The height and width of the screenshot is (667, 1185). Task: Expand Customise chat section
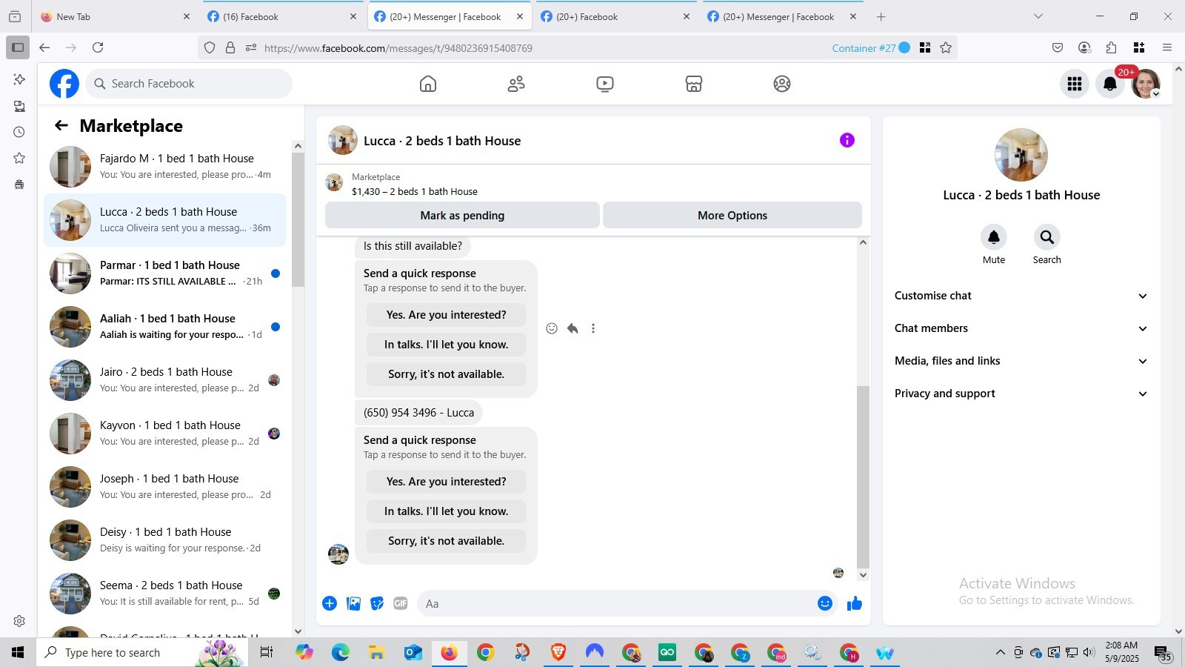point(1021,296)
